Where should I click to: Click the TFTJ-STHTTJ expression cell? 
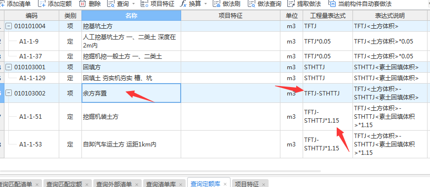328,93
